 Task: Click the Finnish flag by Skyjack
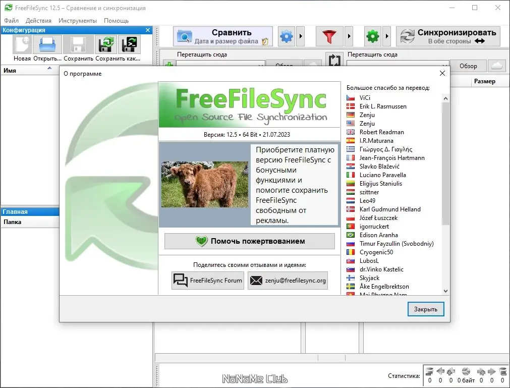350,278
